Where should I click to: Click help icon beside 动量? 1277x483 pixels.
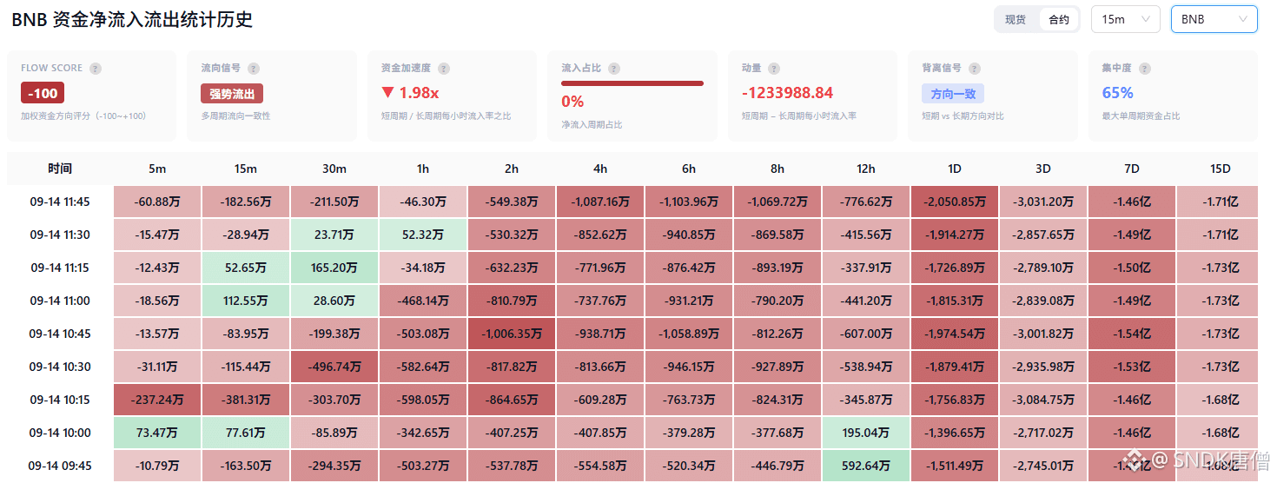tap(774, 69)
